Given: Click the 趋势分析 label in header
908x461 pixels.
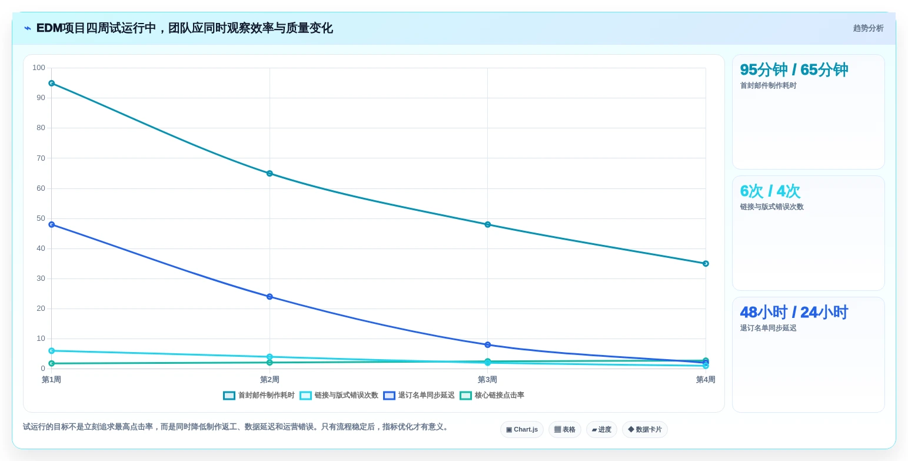Looking at the screenshot, I should pos(868,28).
